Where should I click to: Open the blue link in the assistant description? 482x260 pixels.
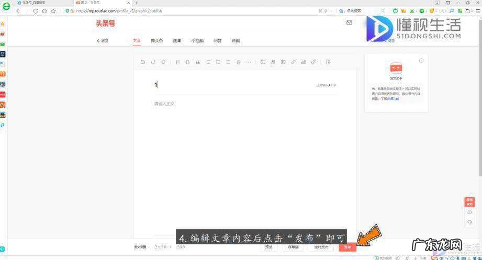[393, 99]
